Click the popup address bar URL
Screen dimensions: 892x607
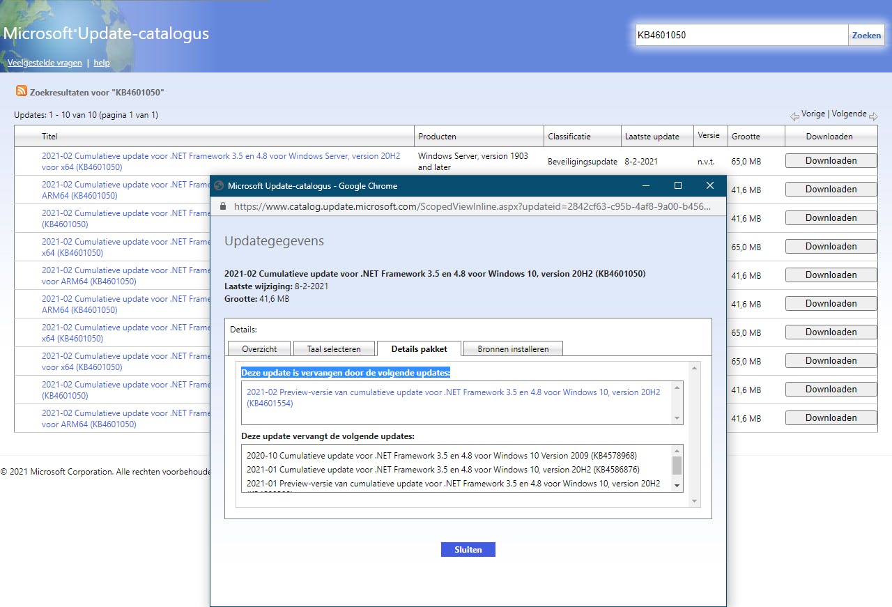click(x=472, y=206)
